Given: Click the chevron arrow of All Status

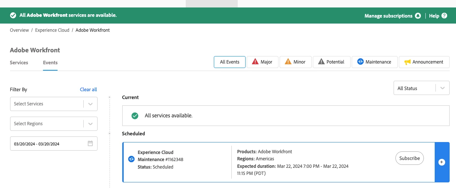Looking at the screenshot, I should point(443,88).
